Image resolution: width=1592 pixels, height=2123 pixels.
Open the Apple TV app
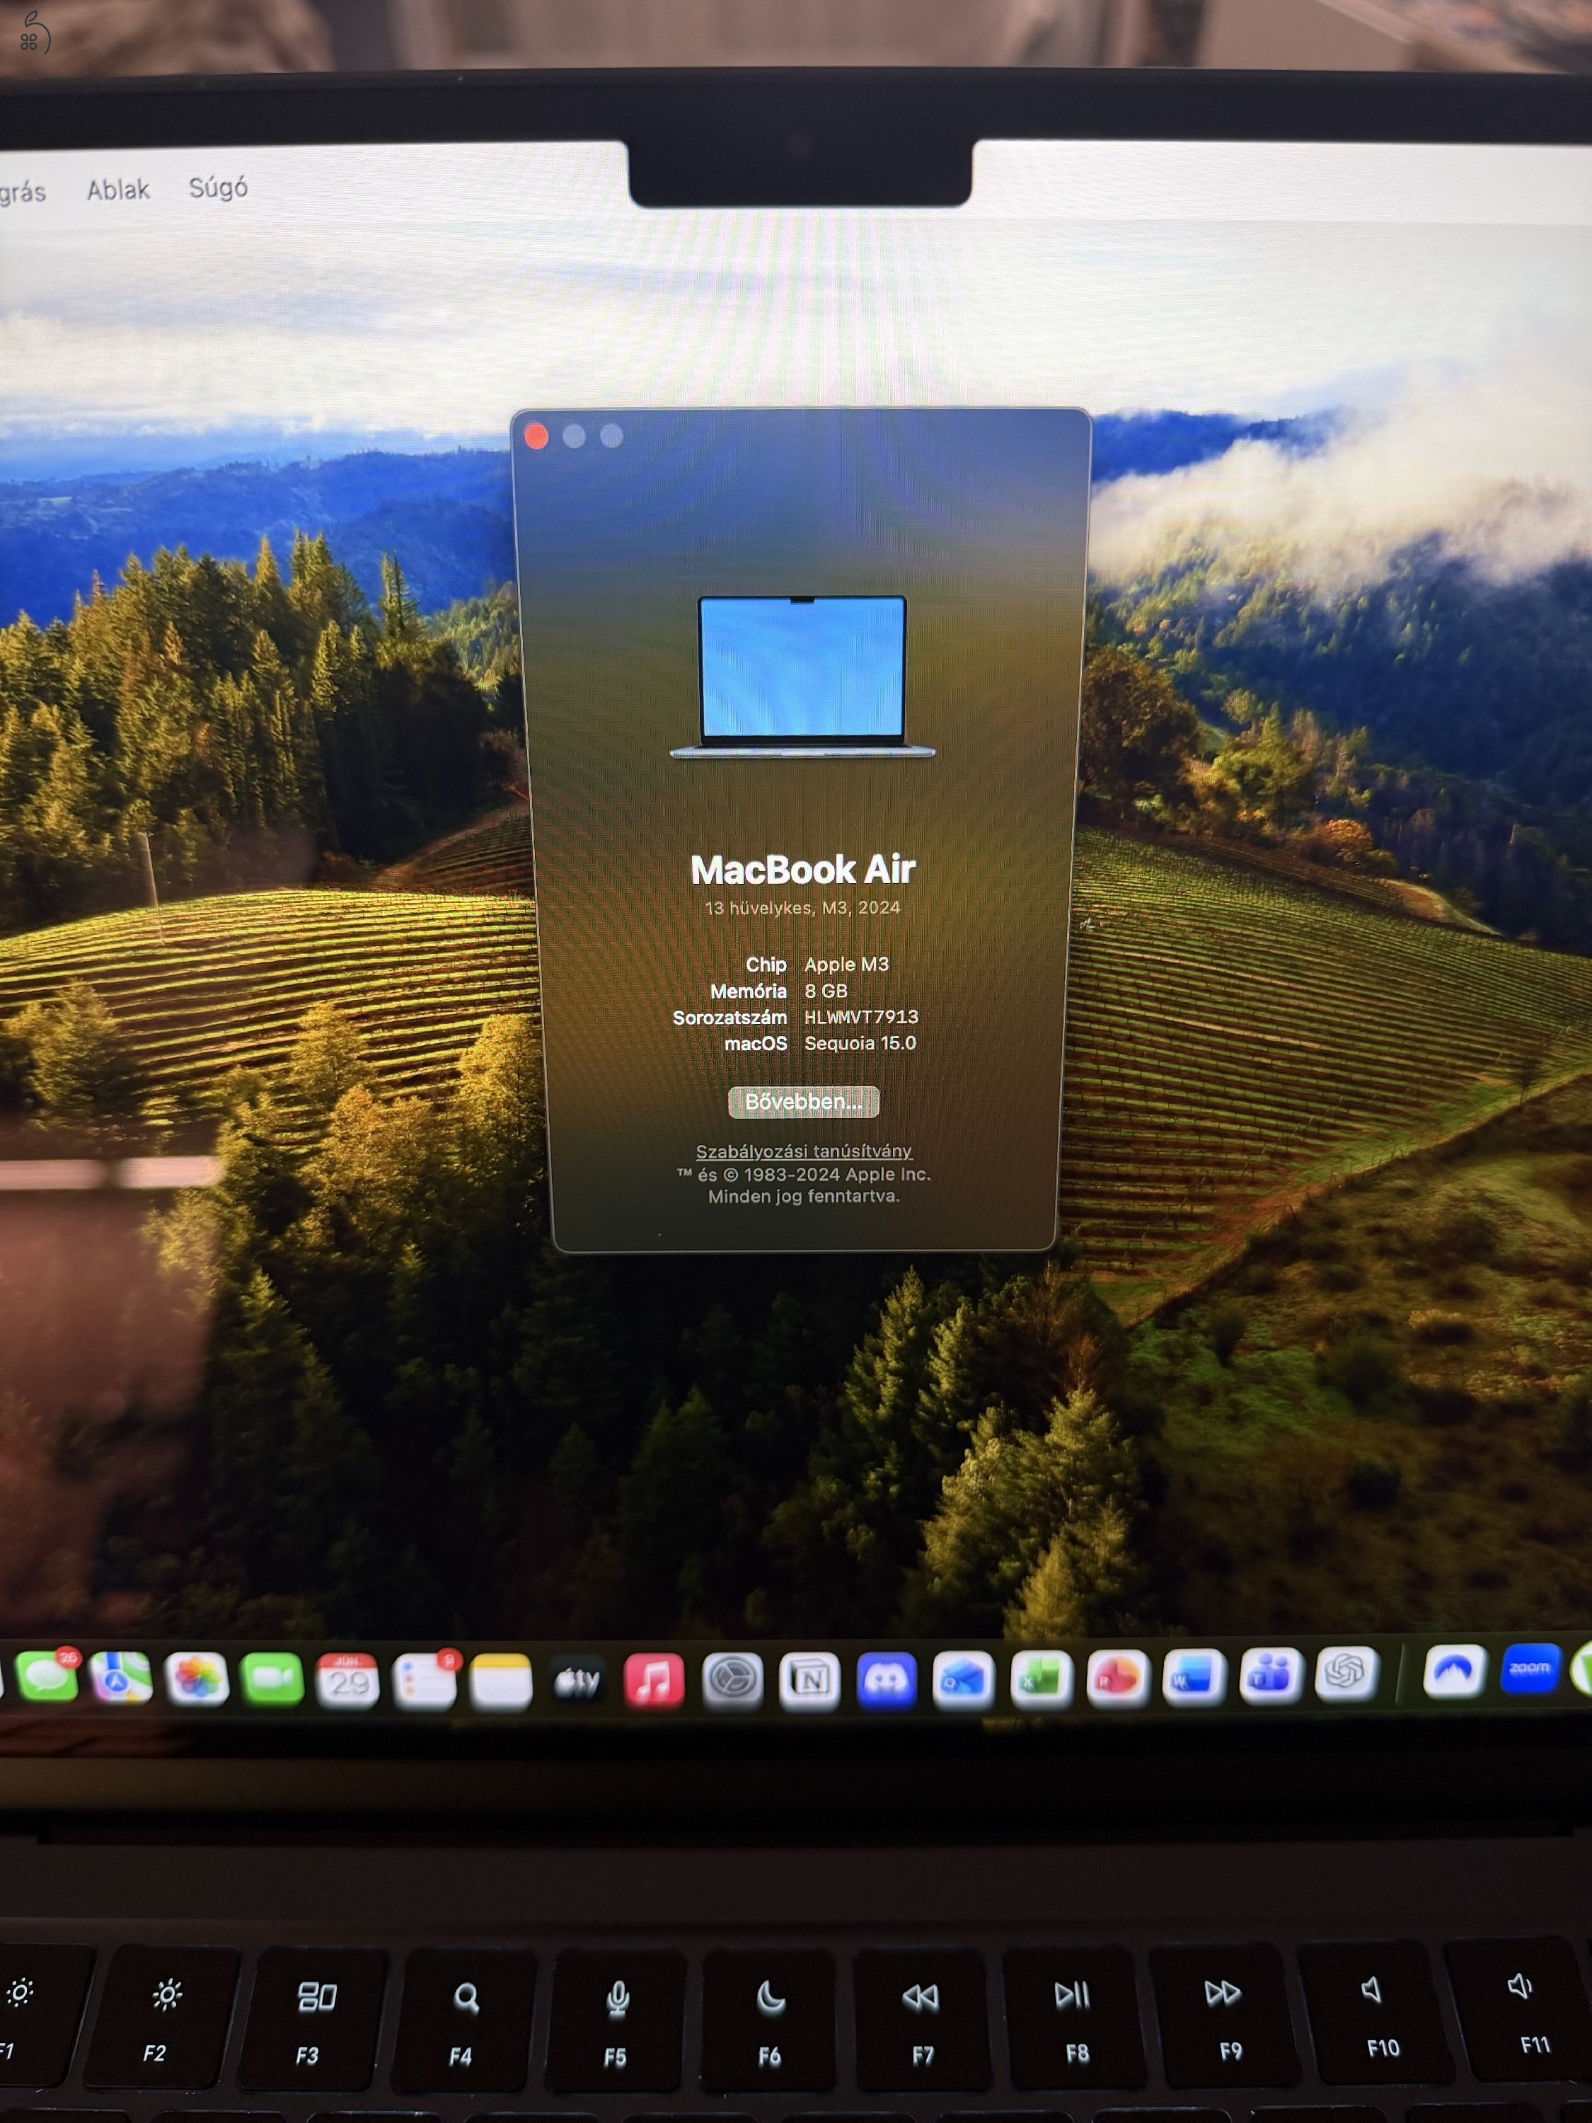pos(577,1681)
